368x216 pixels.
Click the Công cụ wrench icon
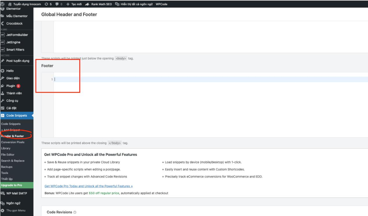[x=3, y=101]
